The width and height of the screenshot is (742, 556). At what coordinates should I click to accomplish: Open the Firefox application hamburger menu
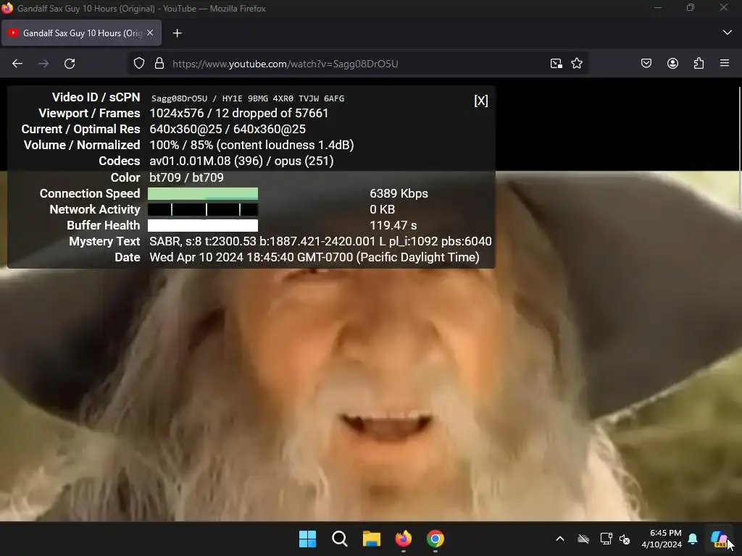point(725,64)
